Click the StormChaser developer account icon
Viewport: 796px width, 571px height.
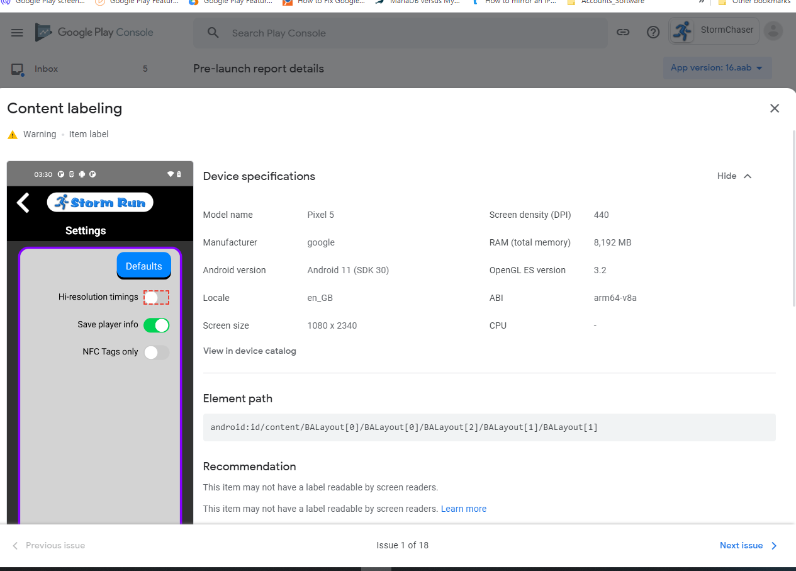pyautogui.click(x=682, y=31)
